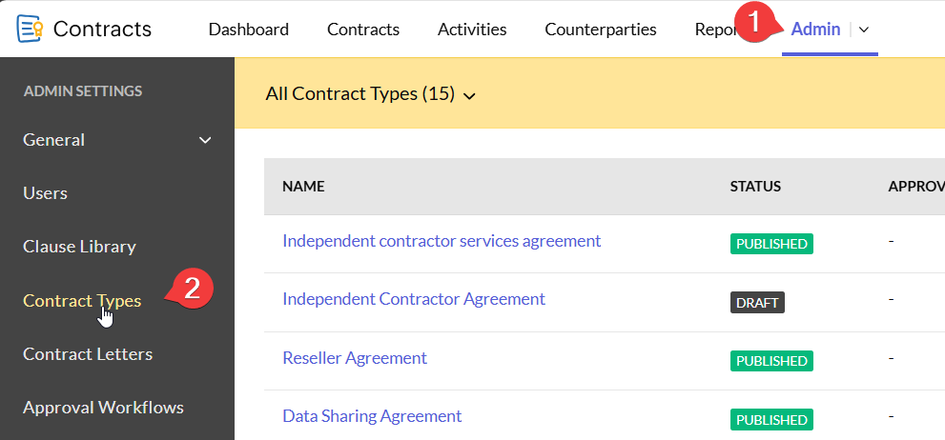Open the dropdown arrow beside Admin

[x=864, y=30]
